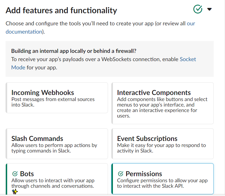Click the 'Allow users to interact' Bots description
225x196 pixels.
(53, 183)
